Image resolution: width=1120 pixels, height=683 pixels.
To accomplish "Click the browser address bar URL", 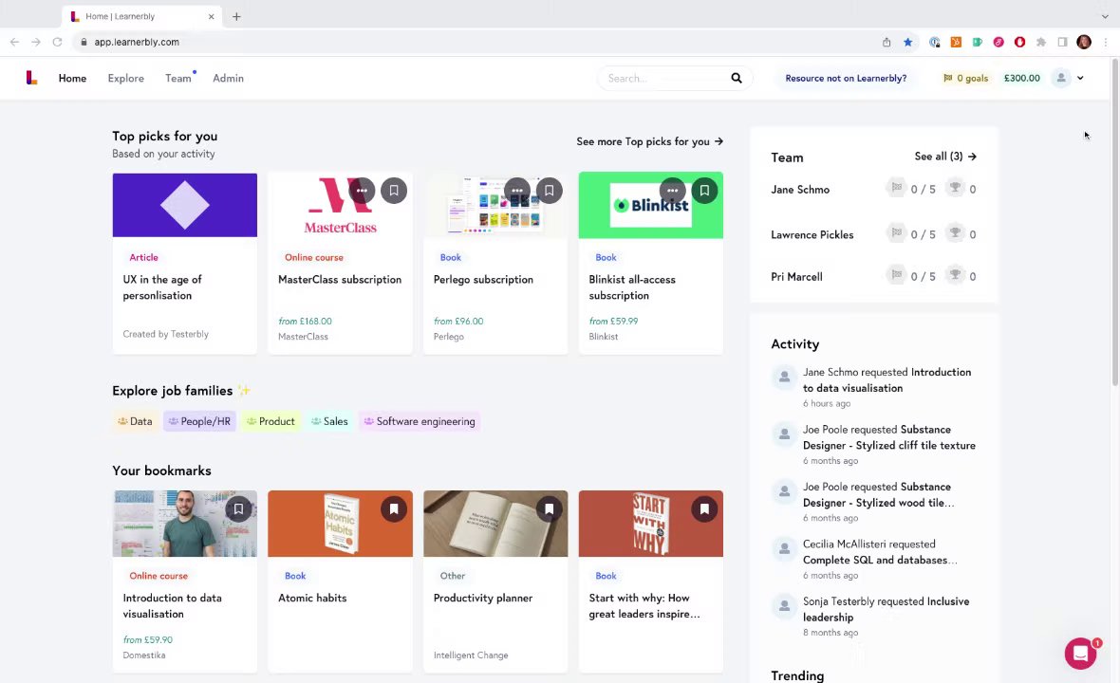I will [x=137, y=42].
